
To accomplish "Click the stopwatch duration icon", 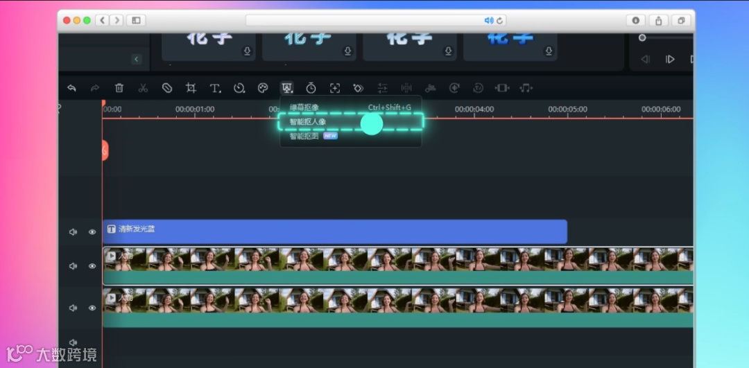I will pyautogui.click(x=311, y=88).
